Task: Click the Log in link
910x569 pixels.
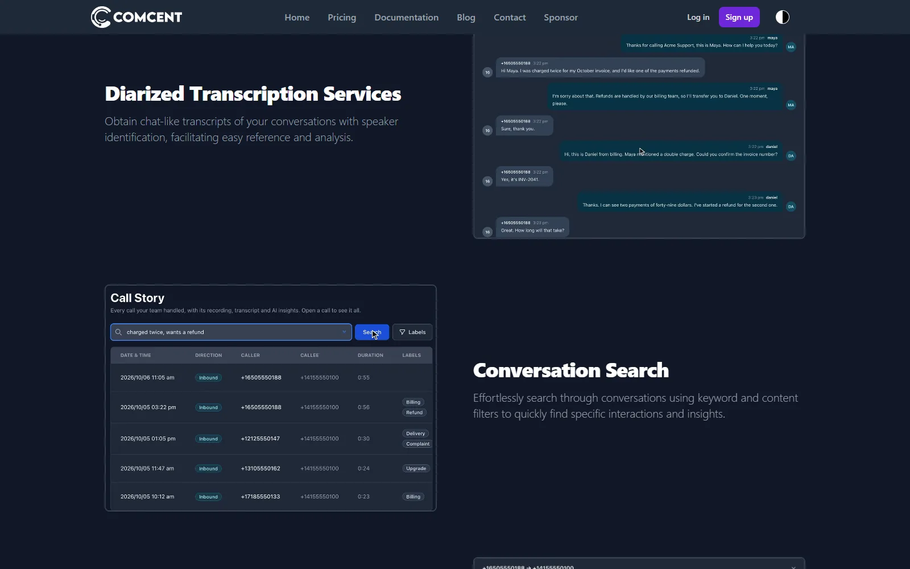Action: tap(698, 17)
